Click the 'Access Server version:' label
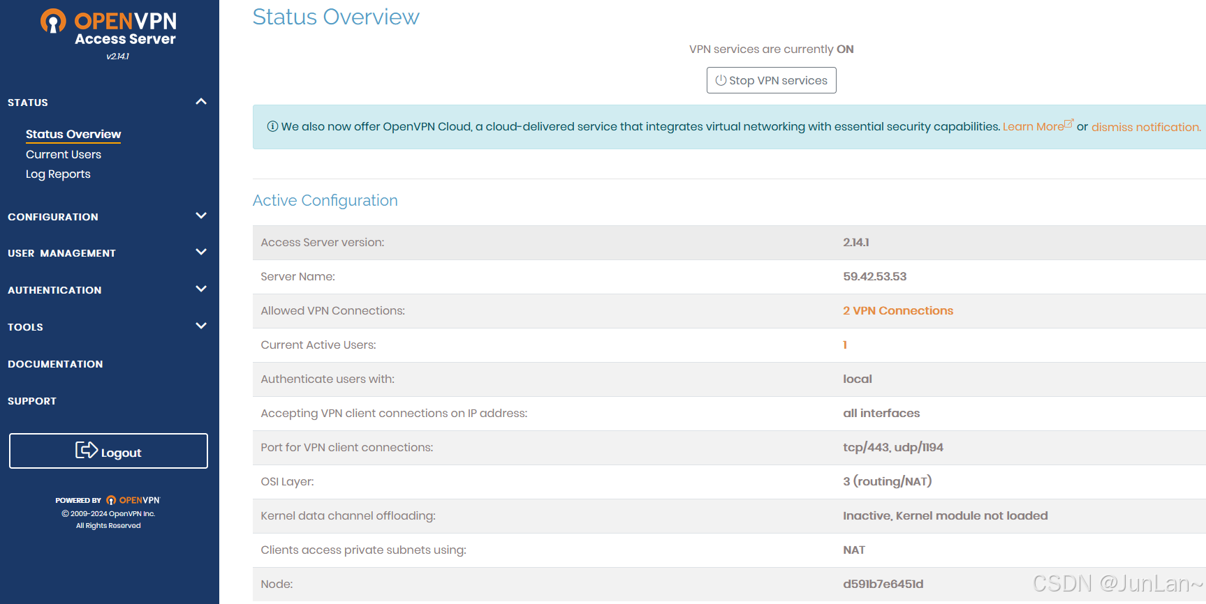The height and width of the screenshot is (604, 1206). pyautogui.click(x=322, y=242)
